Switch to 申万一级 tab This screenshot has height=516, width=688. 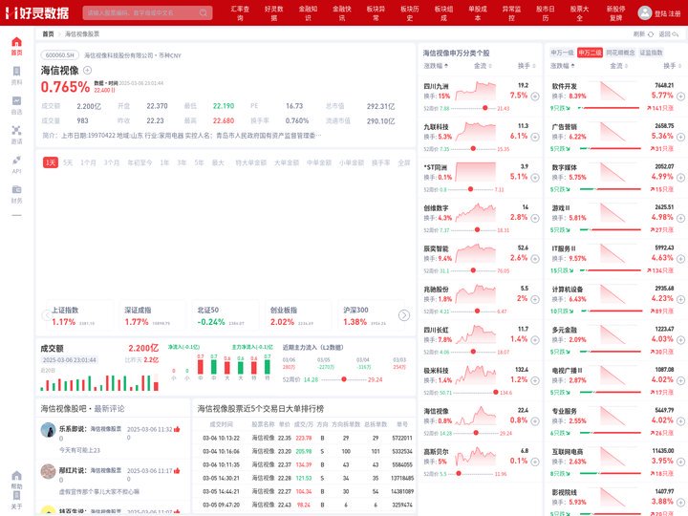click(x=562, y=53)
